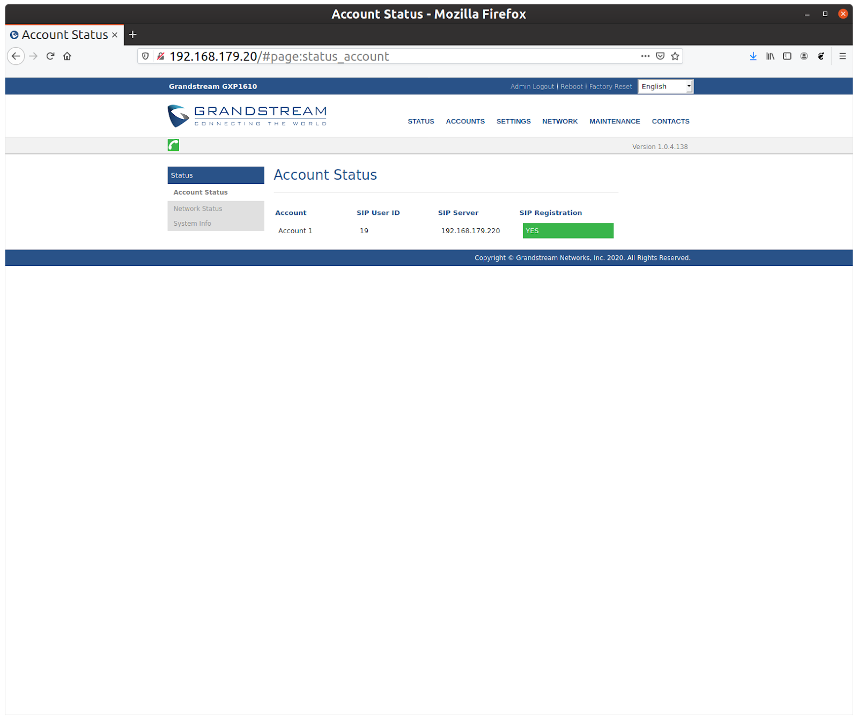Viewport: 858px width, 720px height.
Task: Select the Account Status browser tab
Action: click(64, 35)
